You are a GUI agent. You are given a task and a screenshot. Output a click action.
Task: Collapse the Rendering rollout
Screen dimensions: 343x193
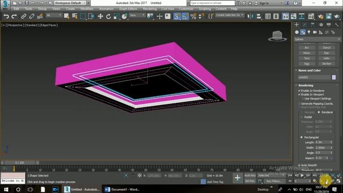click(x=305, y=85)
